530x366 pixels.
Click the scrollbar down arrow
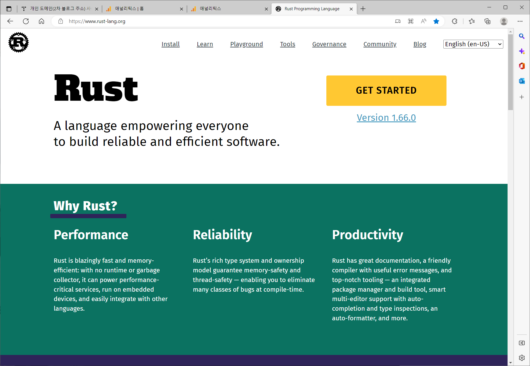tap(510, 363)
